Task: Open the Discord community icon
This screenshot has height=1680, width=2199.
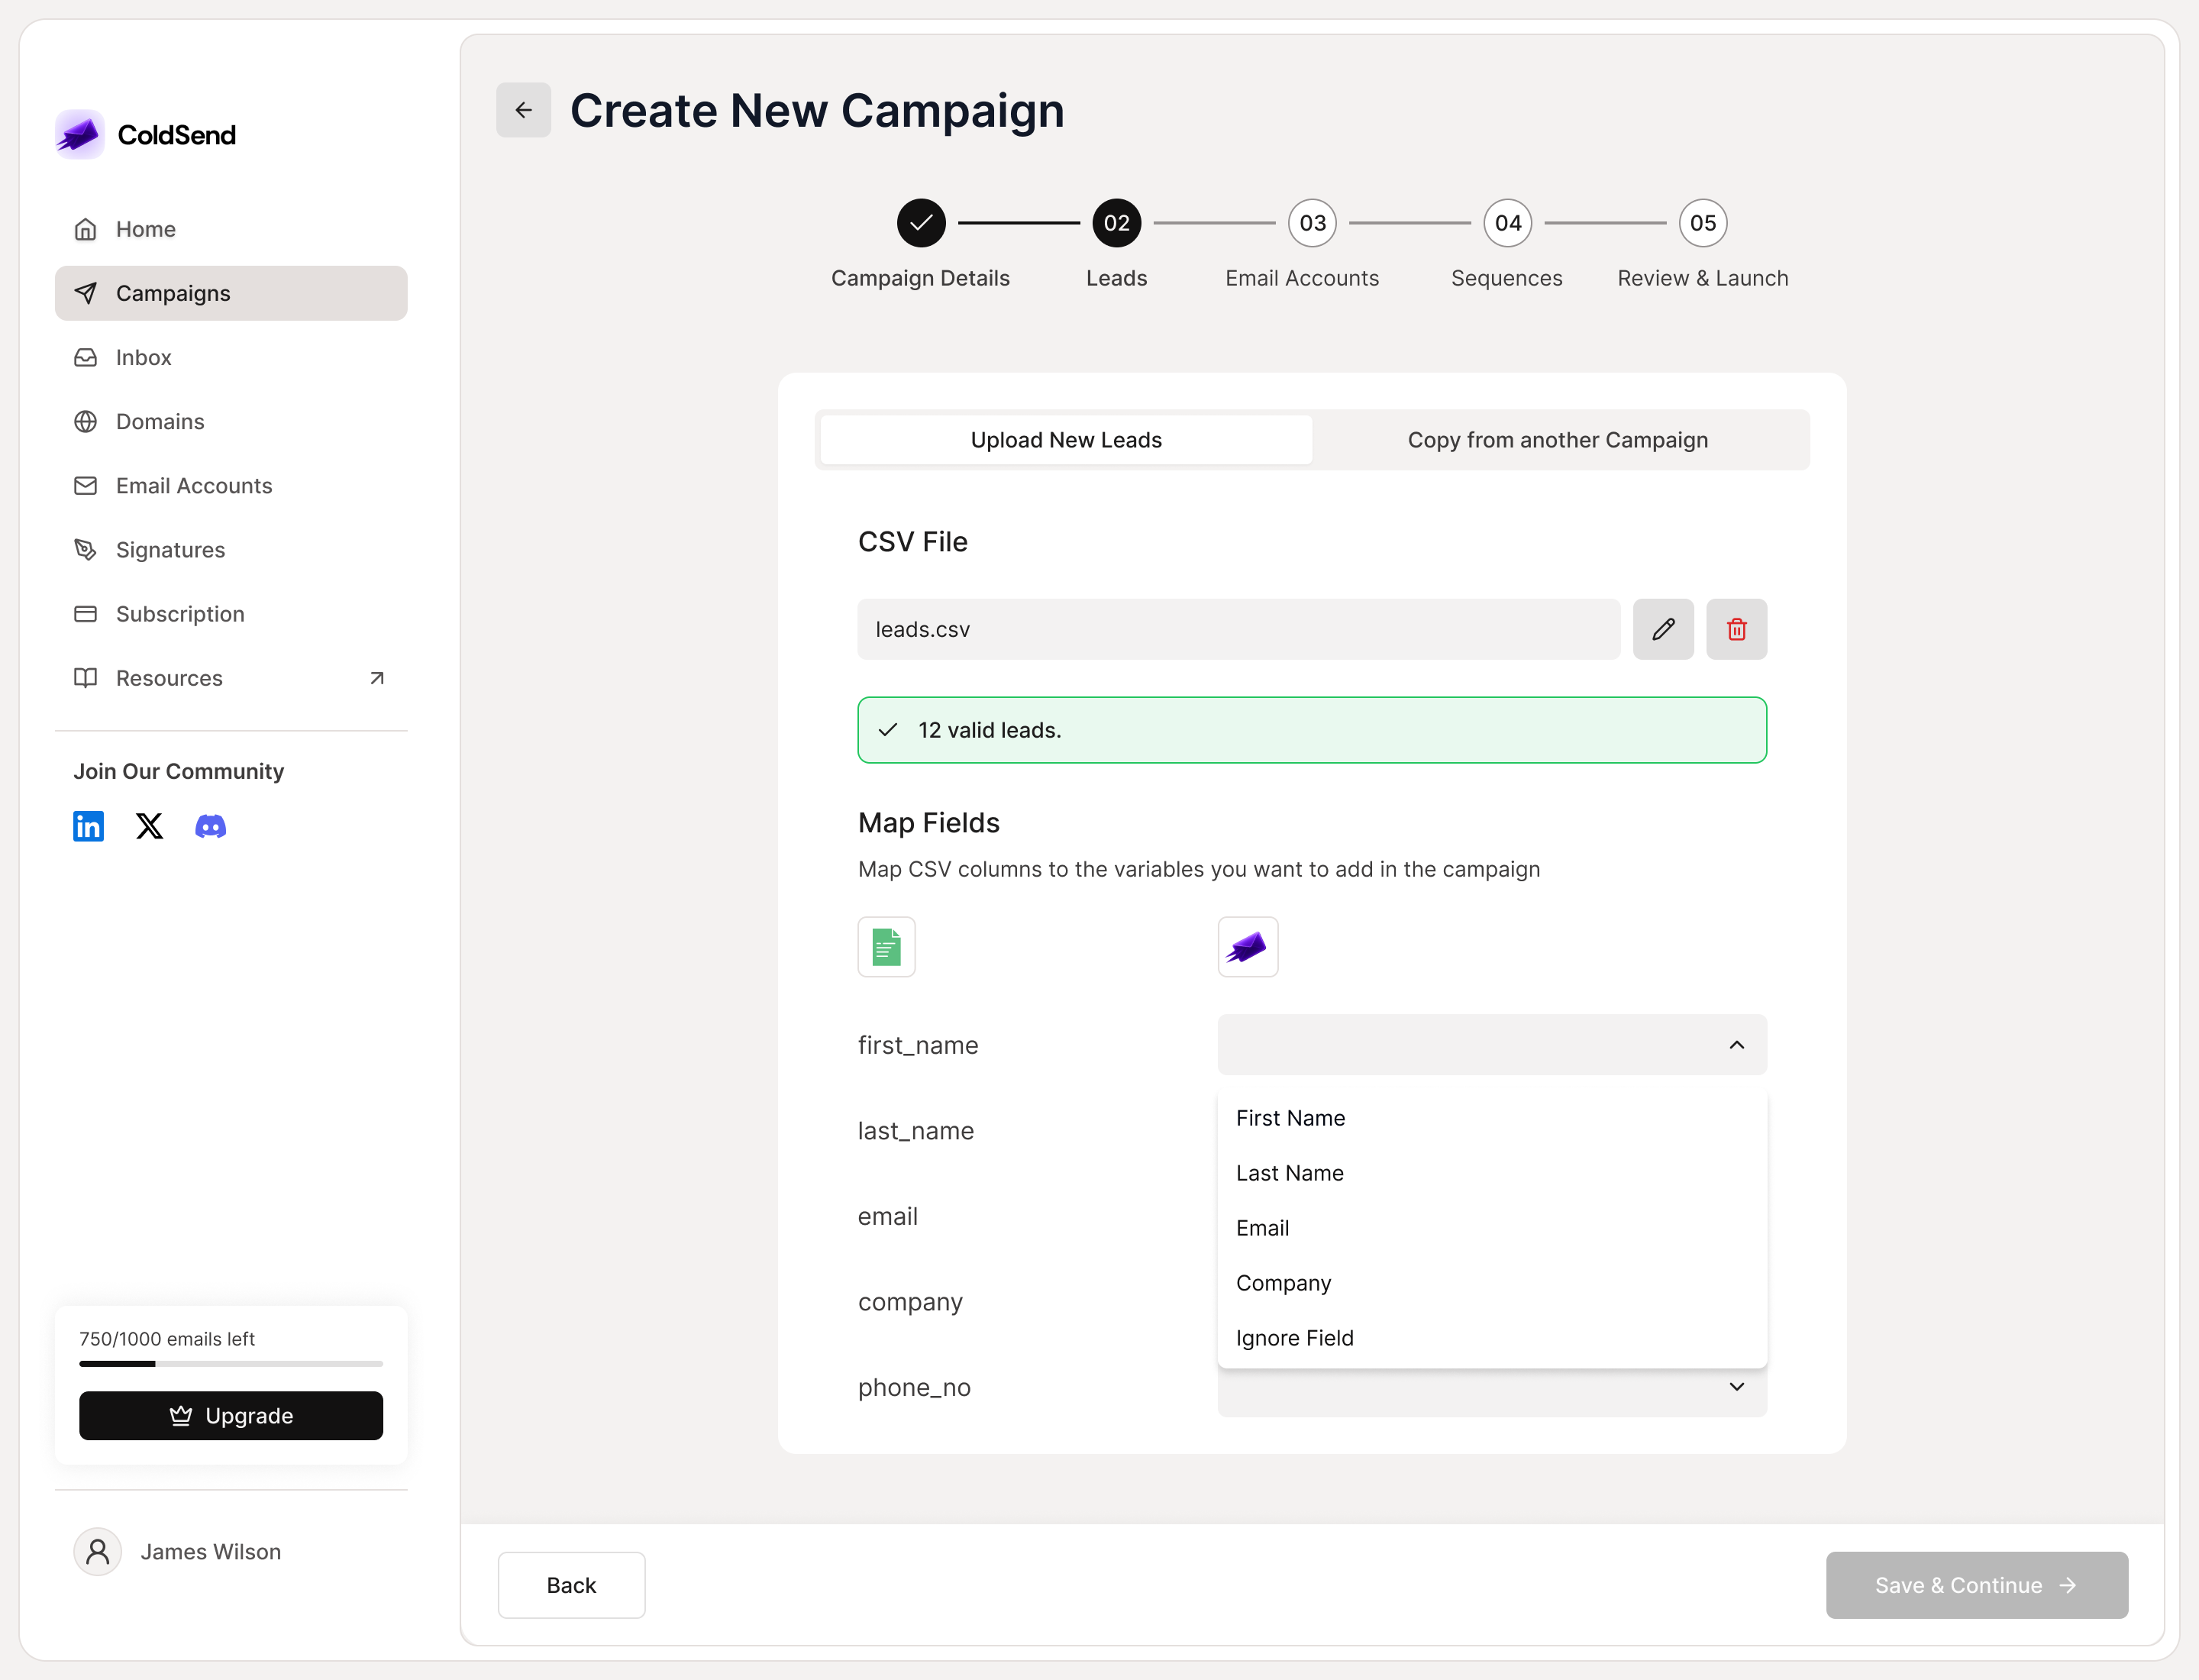Action: (210, 826)
